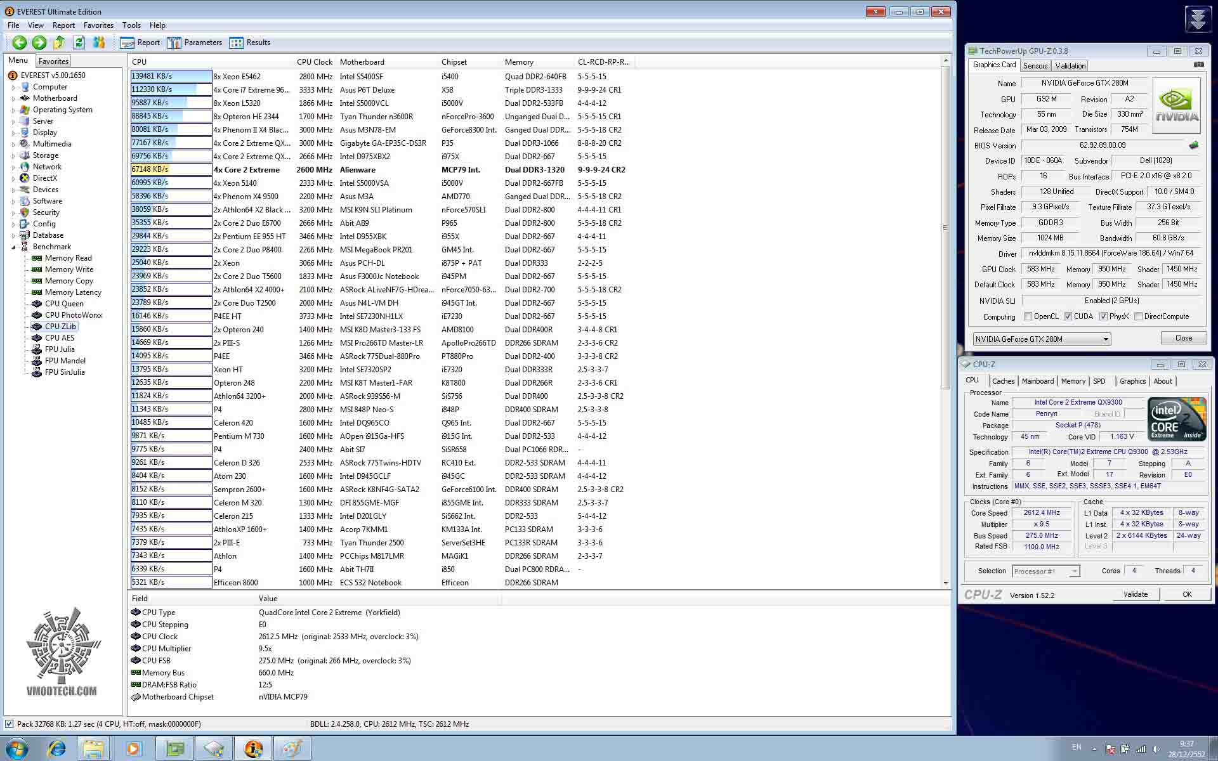This screenshot has height=761, width=1218.
Task: Toggle the PhysX checkbox
Action: click(x=1103, y=316)
